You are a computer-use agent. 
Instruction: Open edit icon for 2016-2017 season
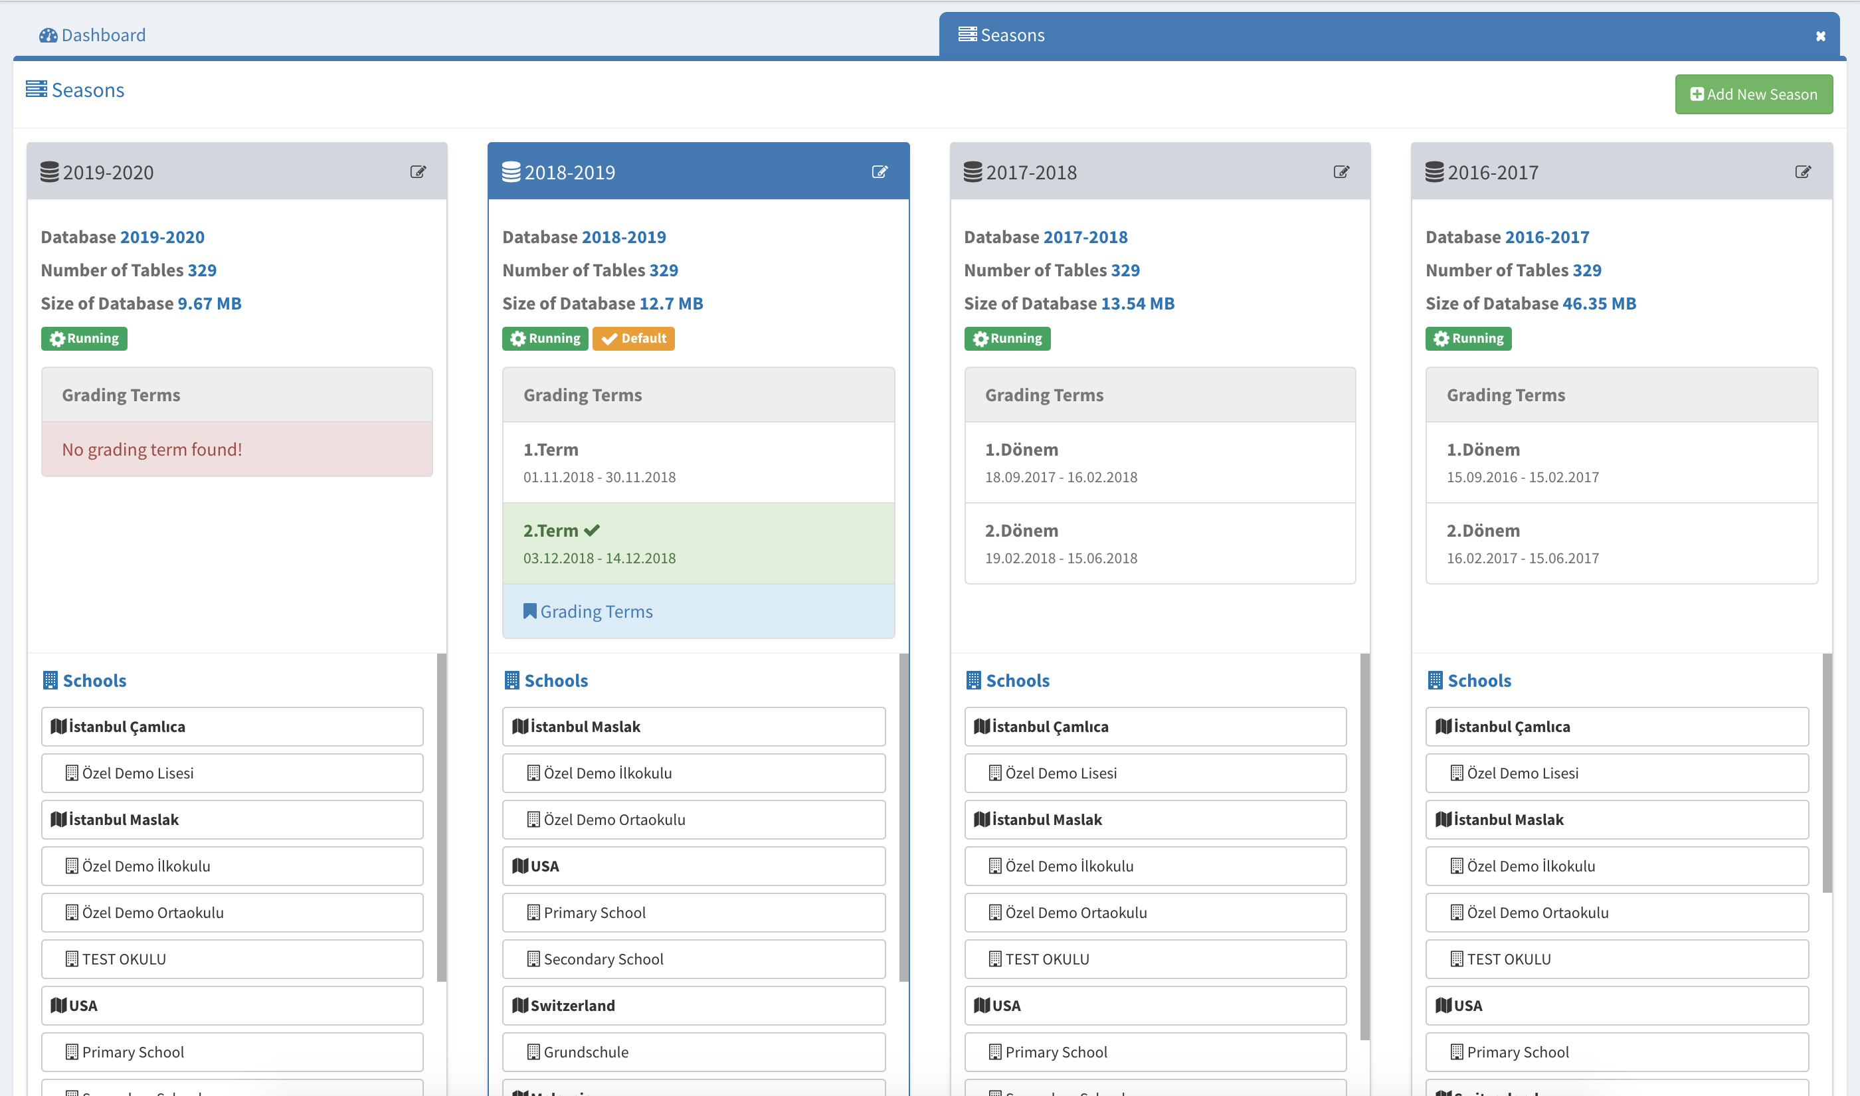[1802, 172]
